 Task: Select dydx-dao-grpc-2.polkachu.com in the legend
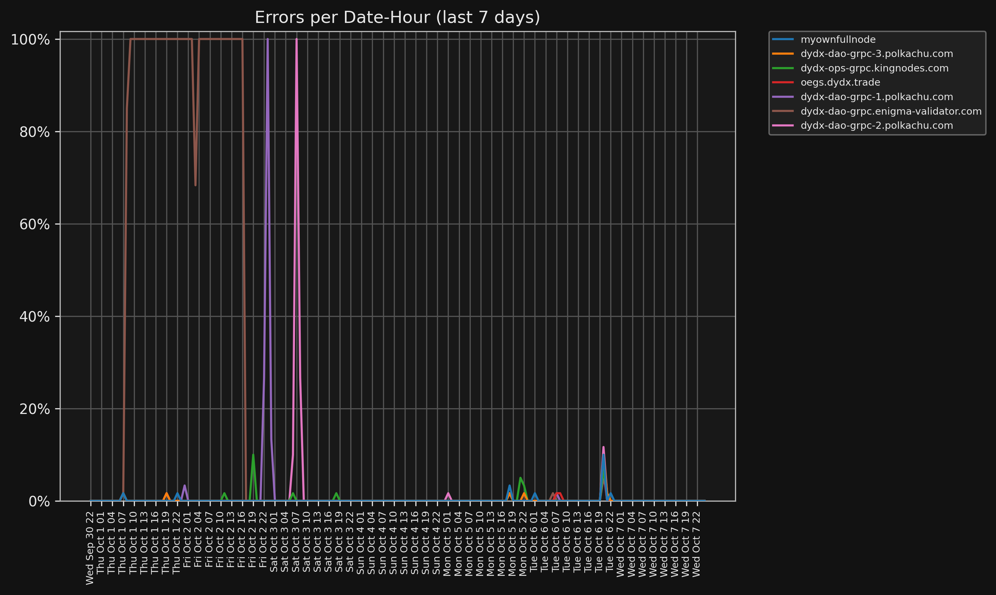[877, 125]
